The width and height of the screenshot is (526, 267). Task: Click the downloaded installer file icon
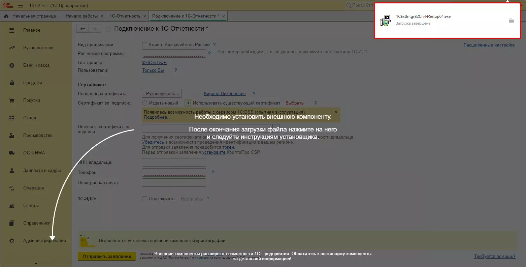385,21
